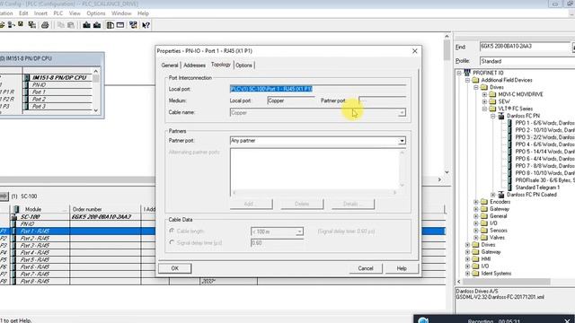575x323 pixels.
Task: Close the Properties dialog with X
Action: click(x=415, y=51)
